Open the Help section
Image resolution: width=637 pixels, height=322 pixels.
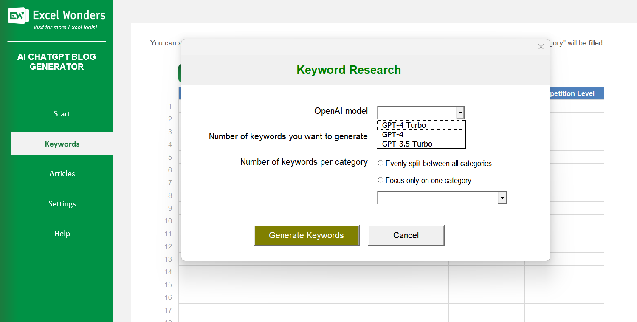[62, 233]
